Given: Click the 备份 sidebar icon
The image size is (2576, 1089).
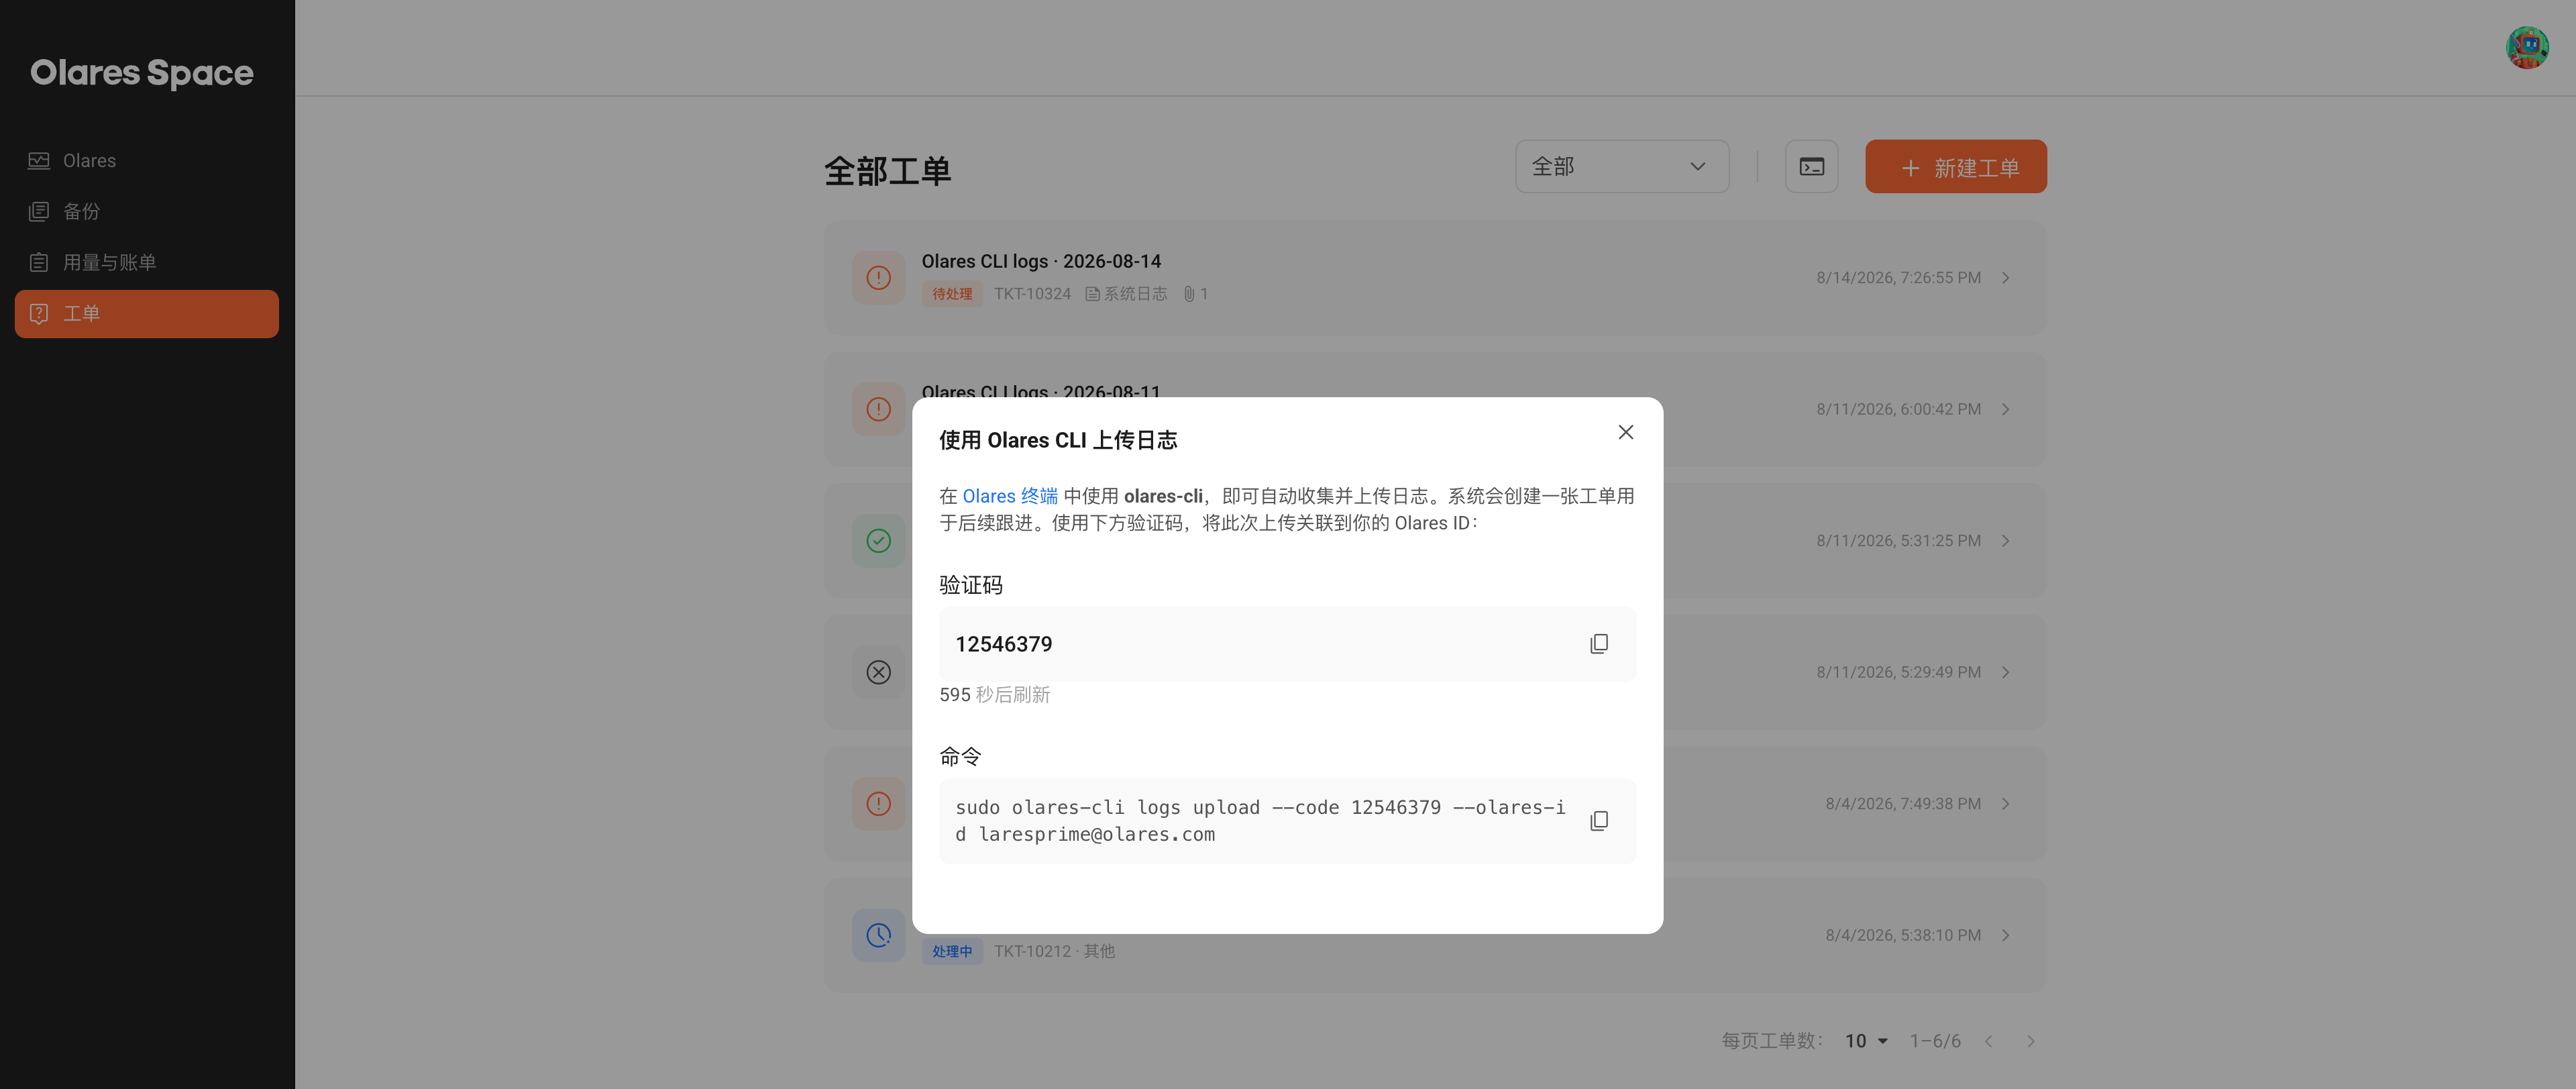Looking at the screenshot, I should pyautogui.click(x=39, y=212).
